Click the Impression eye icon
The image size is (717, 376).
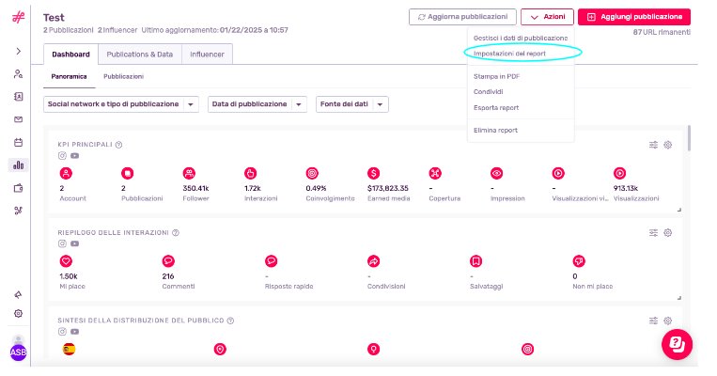coord(496,173)
